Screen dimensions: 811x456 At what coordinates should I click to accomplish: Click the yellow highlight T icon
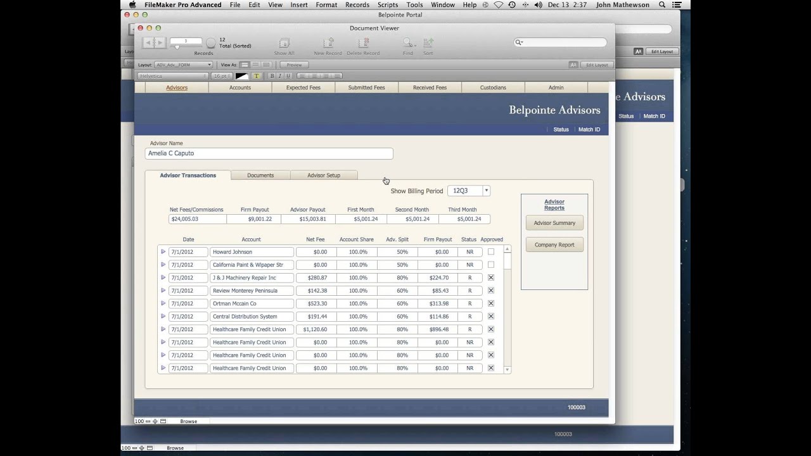coord(257,76)
